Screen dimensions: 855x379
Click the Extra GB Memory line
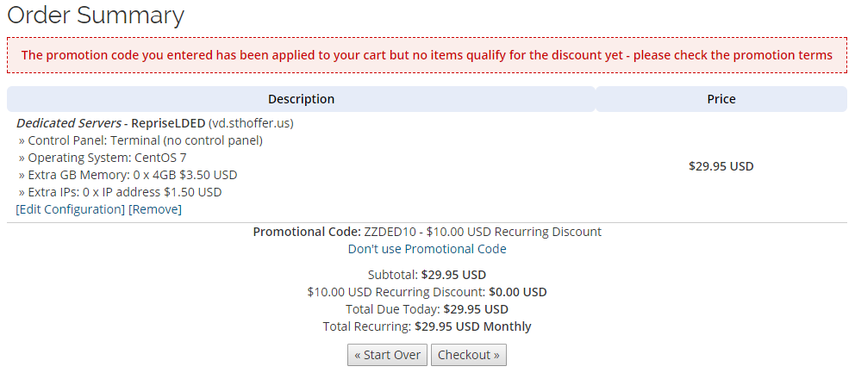[x=128, y=175]
